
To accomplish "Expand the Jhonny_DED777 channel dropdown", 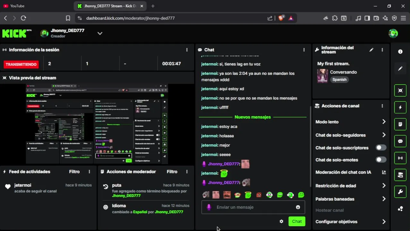I will pyautogui.click(x=100, y=33).
